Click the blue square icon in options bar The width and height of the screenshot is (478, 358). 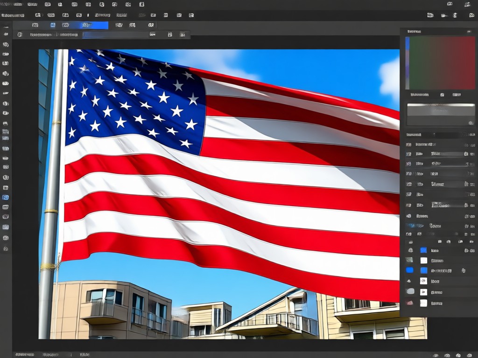pos(53,25)
